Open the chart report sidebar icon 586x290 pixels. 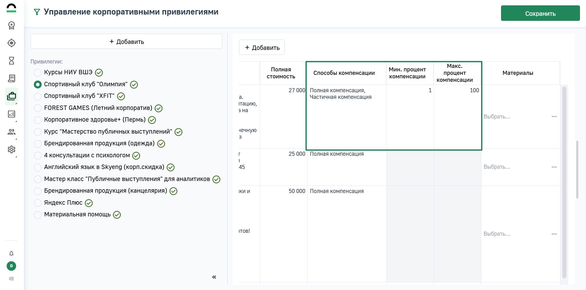11,114
